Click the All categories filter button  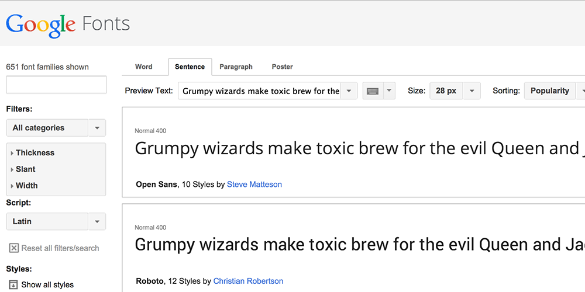tap(47, 128)
